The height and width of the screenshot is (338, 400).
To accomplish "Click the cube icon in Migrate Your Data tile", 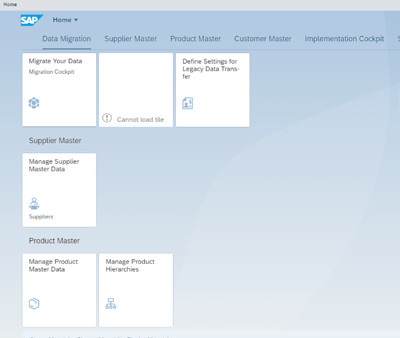I will tap(34, 103).
